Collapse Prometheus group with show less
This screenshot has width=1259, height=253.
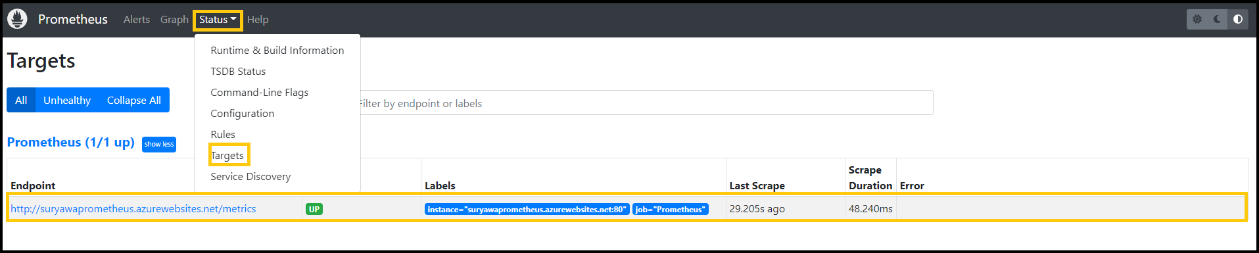point(159,144)
